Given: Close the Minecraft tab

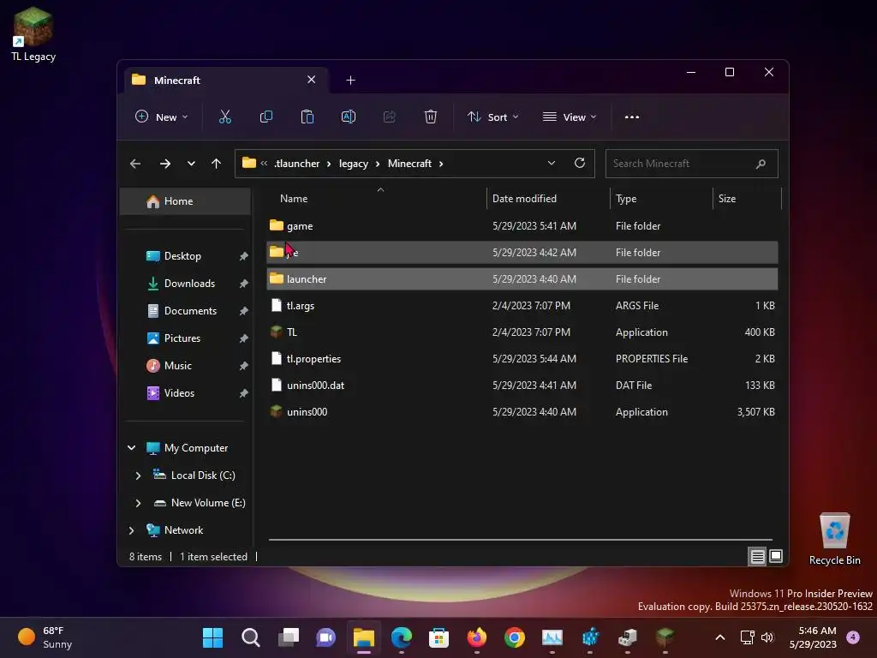Looking at the screenshot, I should coord(312,80).
